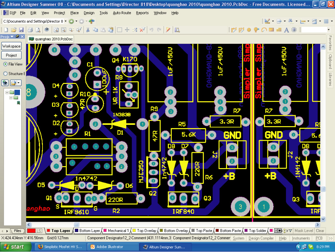Place a fill rectangle tool
Screen dimensions: 335x252
(271, 30)
